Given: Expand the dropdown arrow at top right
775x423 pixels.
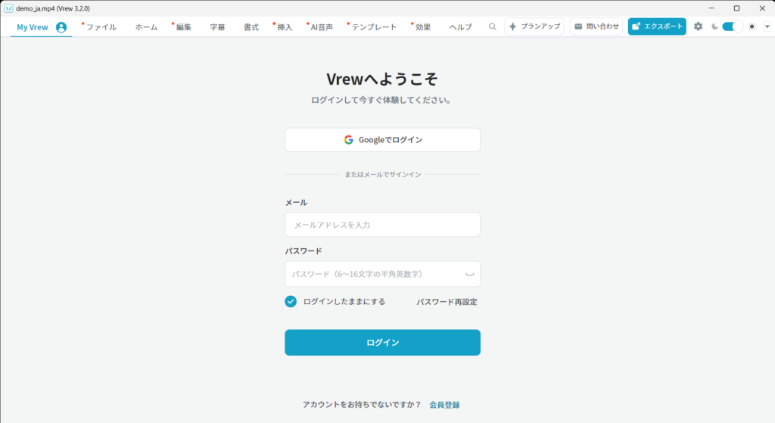Looking at the screenshot, I should coord(767,26).
